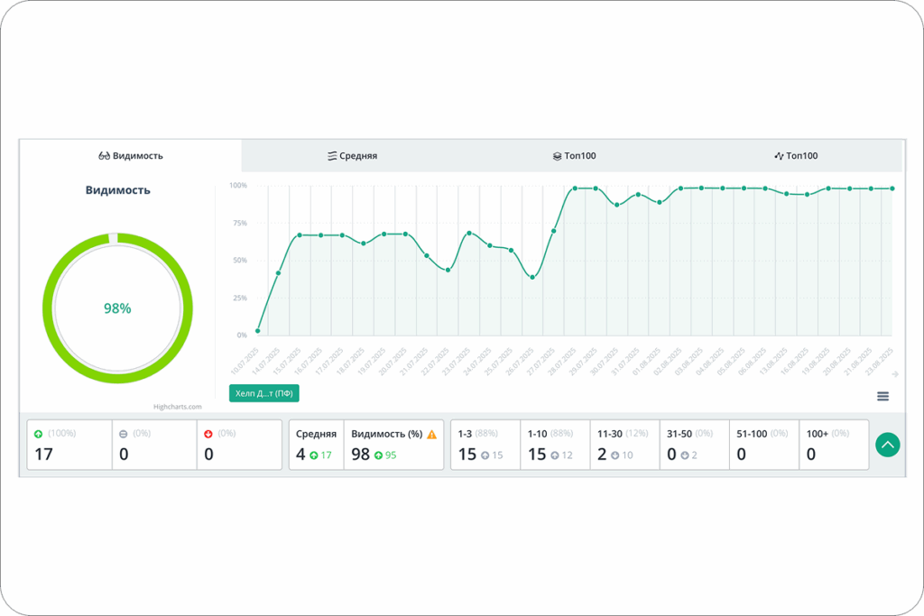Viewport: 924px width, 616px height.
Task: Click the Средняя value 4
Action: tap(300, 454)
